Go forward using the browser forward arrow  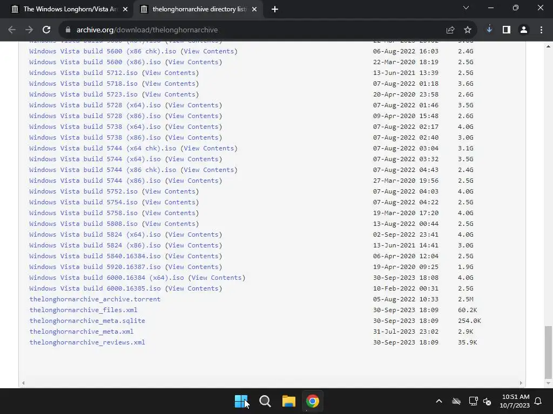point(29,30)
